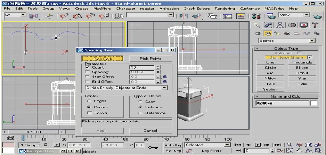326x155 pixels.
Task: Click the Count spinner arrows
Action: point(158,67)
